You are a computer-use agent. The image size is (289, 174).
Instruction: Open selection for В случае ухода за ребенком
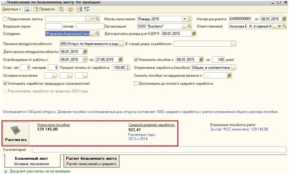(x=233, y=44)
